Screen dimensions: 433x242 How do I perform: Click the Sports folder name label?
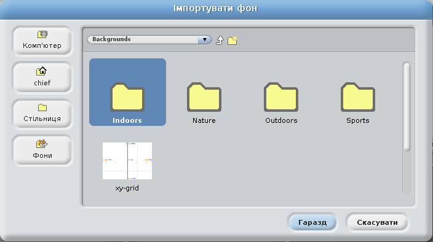click(357, 120)
